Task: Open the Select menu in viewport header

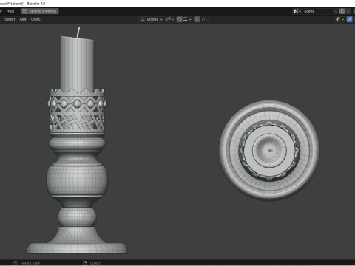Action: pos(10,19)
